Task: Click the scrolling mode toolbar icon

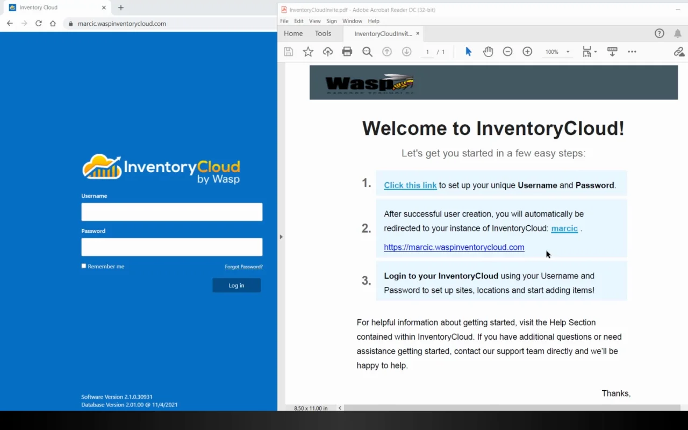Action: click(x=612, y=52)
